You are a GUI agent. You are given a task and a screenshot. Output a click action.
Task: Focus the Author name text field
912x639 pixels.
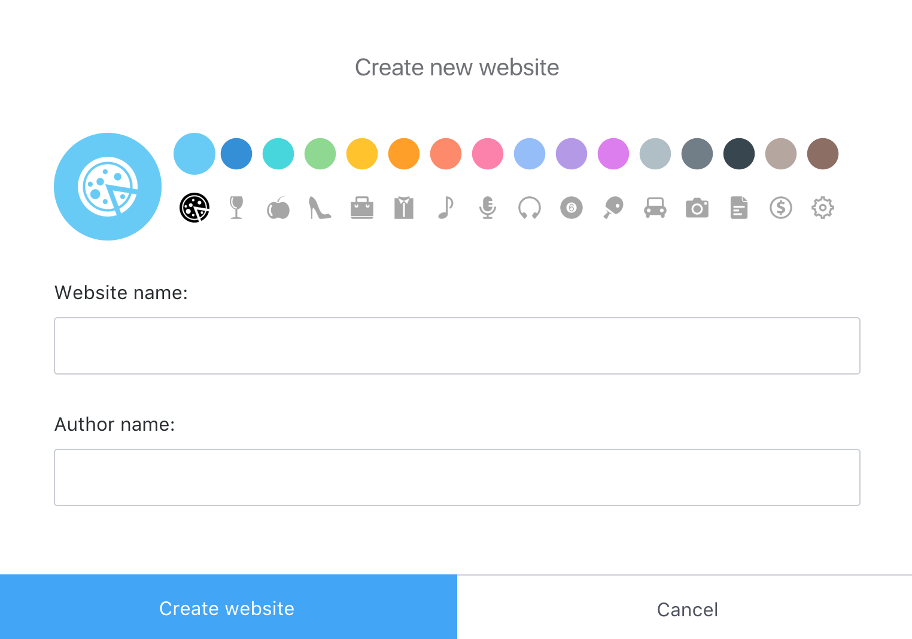point(457,477)
